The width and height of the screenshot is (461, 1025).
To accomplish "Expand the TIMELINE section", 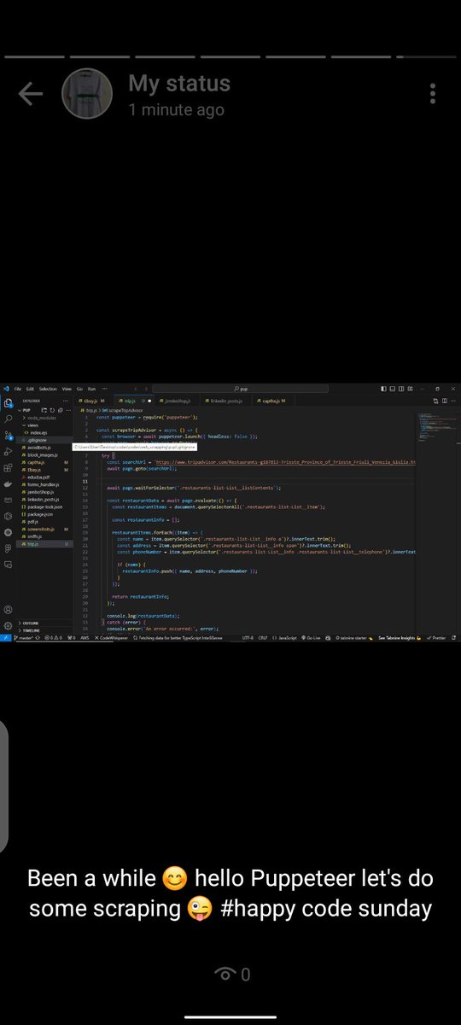I will coord(32,630).
